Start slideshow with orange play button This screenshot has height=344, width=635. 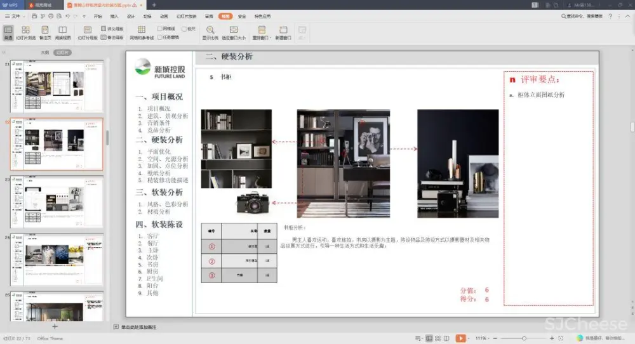460,338
